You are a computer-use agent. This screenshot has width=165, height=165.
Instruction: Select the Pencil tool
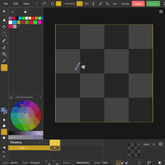point(4,41)
